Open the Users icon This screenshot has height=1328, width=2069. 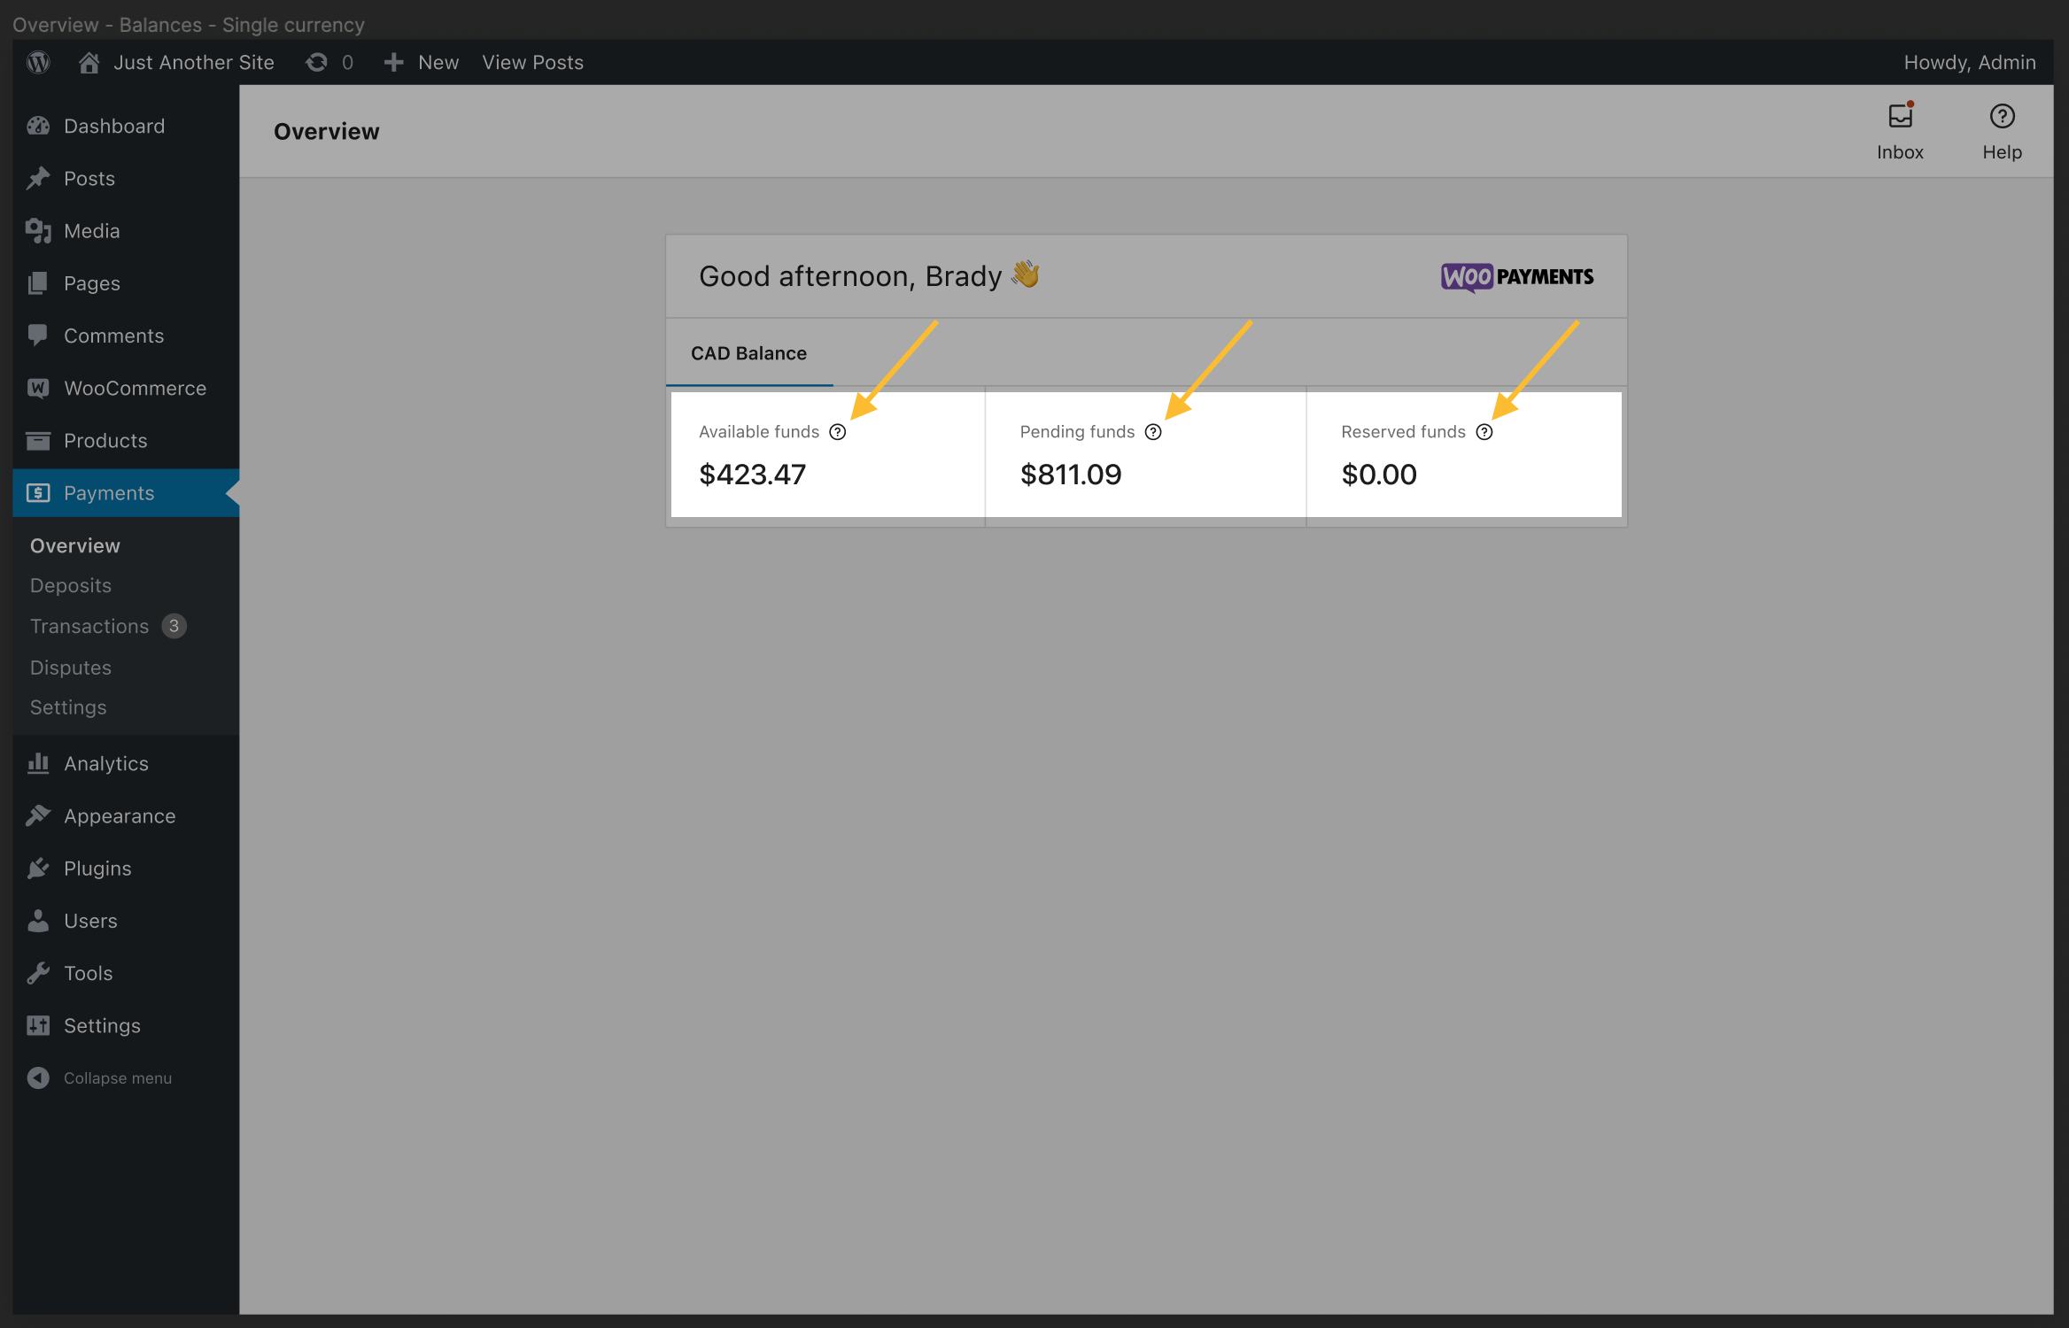39,920
